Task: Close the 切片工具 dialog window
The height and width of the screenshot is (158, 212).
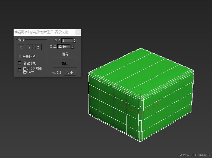Action: pyautogui.click(x=78, y=32)
